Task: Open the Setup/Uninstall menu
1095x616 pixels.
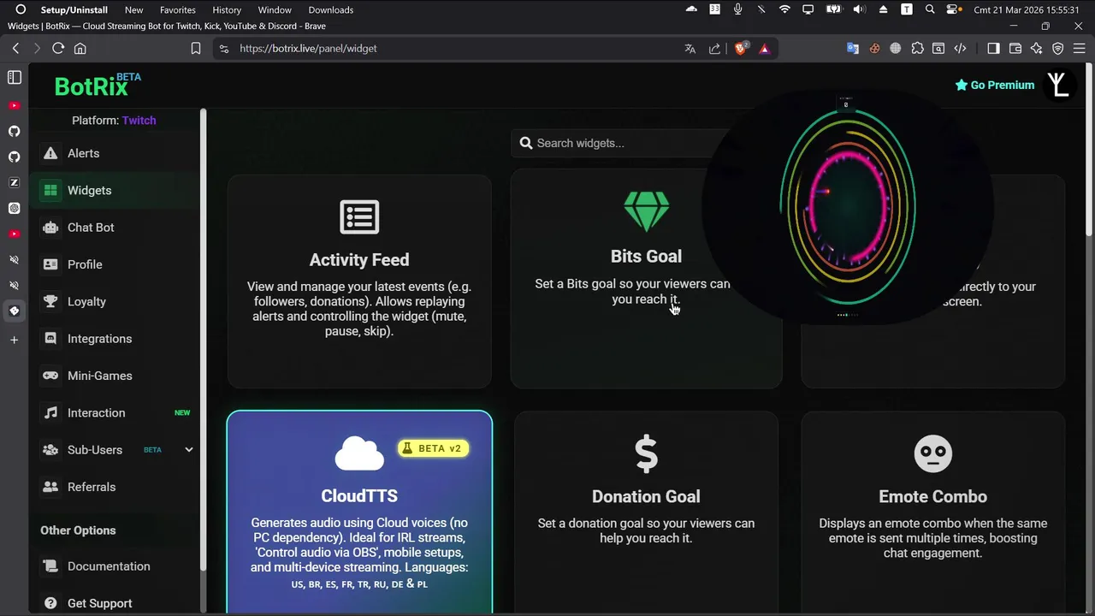Action: (74, 10)
